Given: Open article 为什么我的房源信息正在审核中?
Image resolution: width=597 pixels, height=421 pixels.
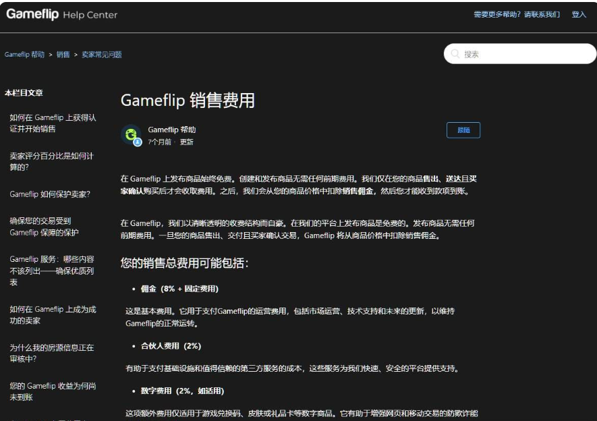Looking at the screenshot, I should (52, 353).
